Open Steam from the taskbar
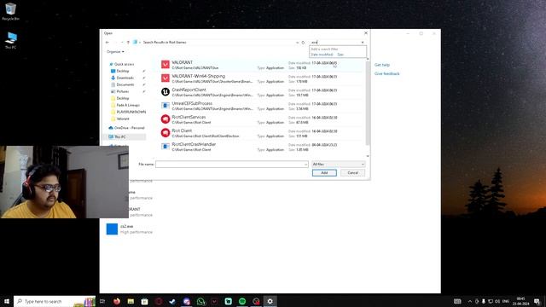 [172, 301]
